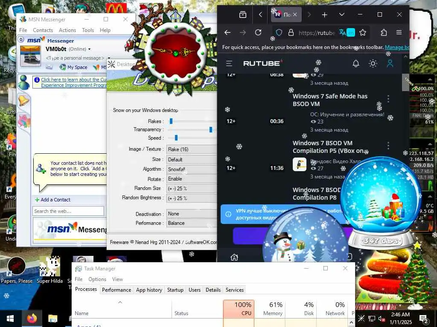Image resolution: width=437 pixels, height=327 pixels.
Task: Click the Transparency slider in DesktopSnowOK
Action: 211,129
